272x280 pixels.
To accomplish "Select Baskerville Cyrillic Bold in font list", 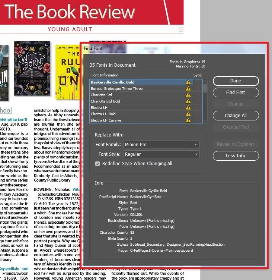I will (146, 82).
